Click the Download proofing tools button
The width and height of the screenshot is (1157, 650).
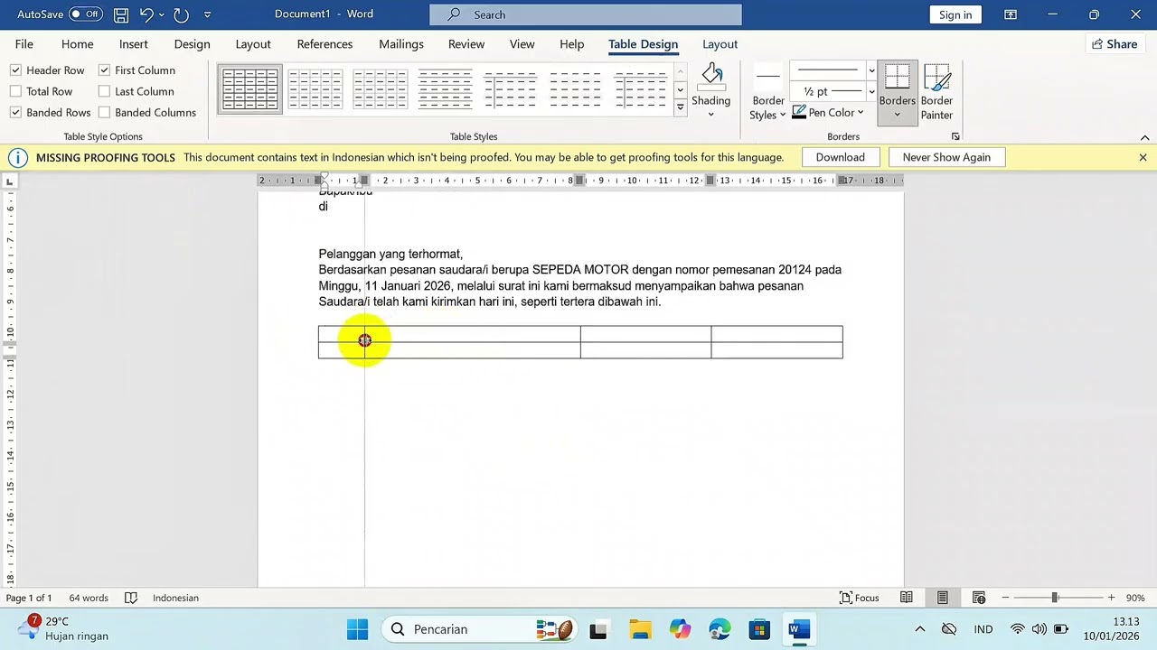click(841, 157)
